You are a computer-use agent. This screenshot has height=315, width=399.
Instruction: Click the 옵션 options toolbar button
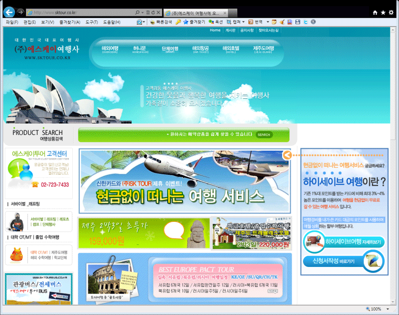[216, 22]
